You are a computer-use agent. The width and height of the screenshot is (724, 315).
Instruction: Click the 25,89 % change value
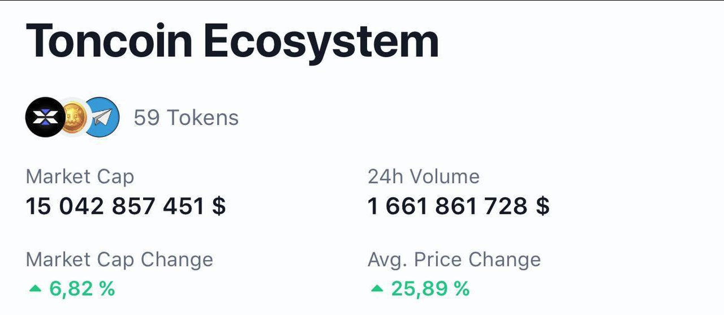pyautogui.click(x=430, y=289)
